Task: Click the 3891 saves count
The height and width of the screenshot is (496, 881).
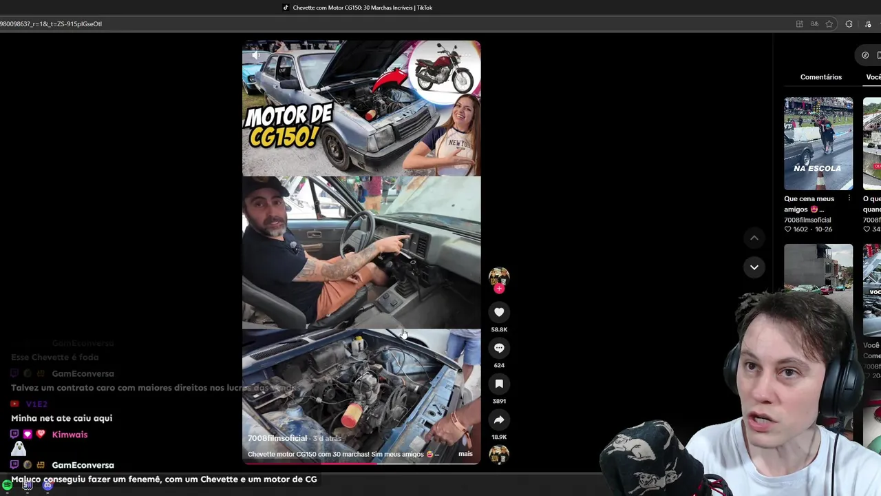Action: [x=499, y=401]
